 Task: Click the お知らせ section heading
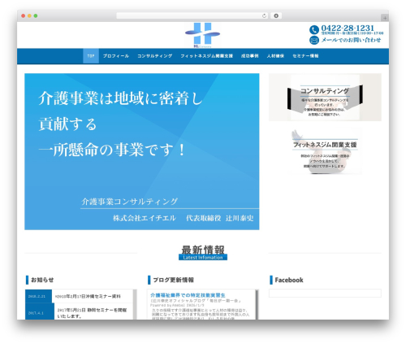(x=42, y=280)
